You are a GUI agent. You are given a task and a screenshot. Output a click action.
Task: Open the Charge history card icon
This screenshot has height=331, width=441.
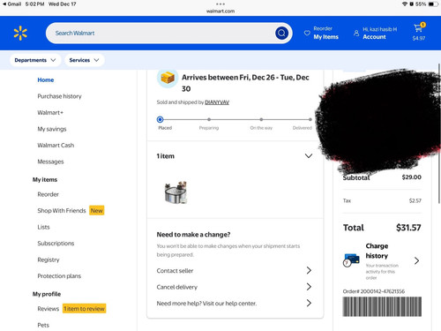coord(352,260)
